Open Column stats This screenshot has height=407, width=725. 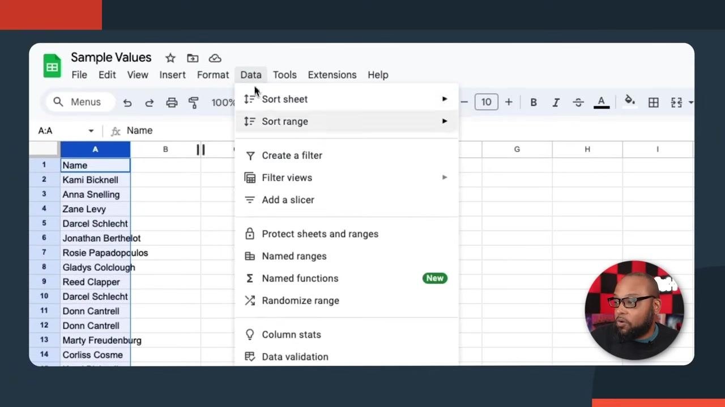point(346,335)
